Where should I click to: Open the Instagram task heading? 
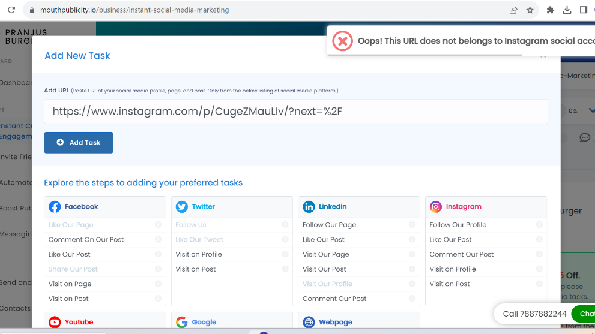pyautogui.click(x=464, y=207)
